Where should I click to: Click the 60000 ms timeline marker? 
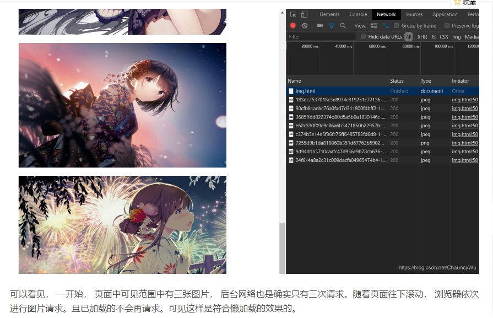377,46
